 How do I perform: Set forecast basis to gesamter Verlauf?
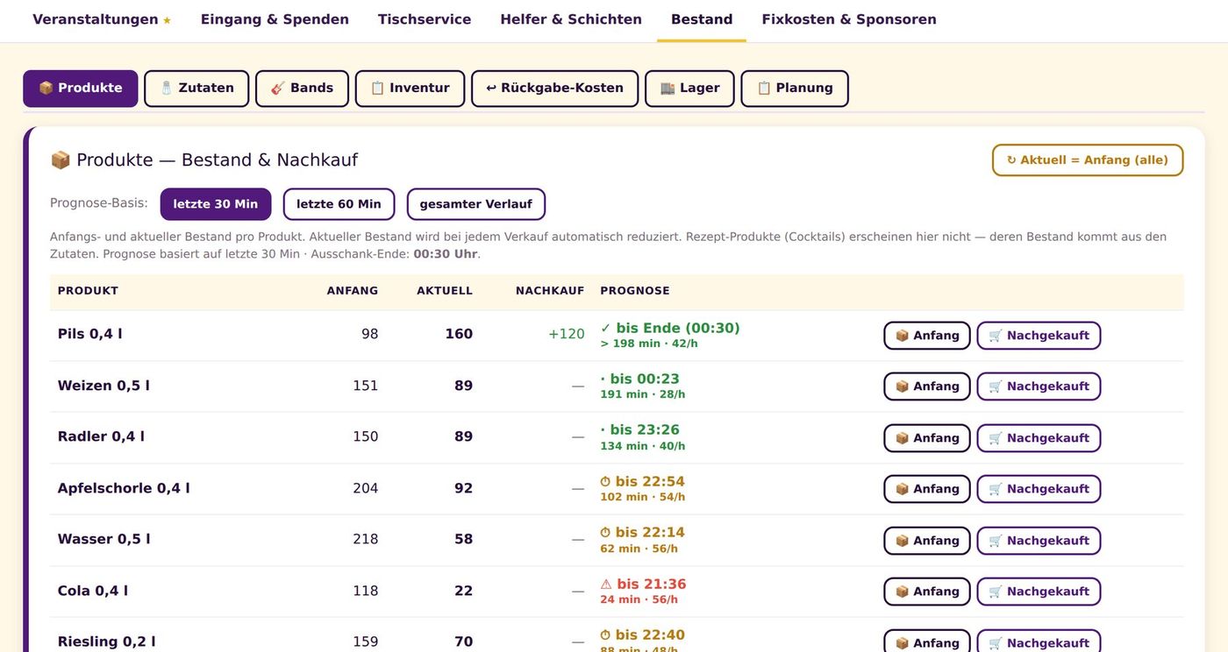click(x=476, y=204)
